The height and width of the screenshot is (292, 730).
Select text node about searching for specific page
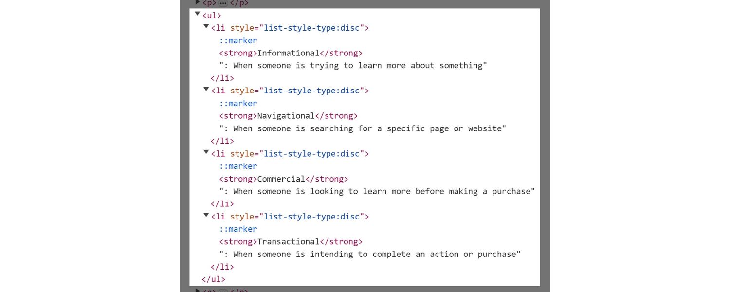[x=363, y=128]
